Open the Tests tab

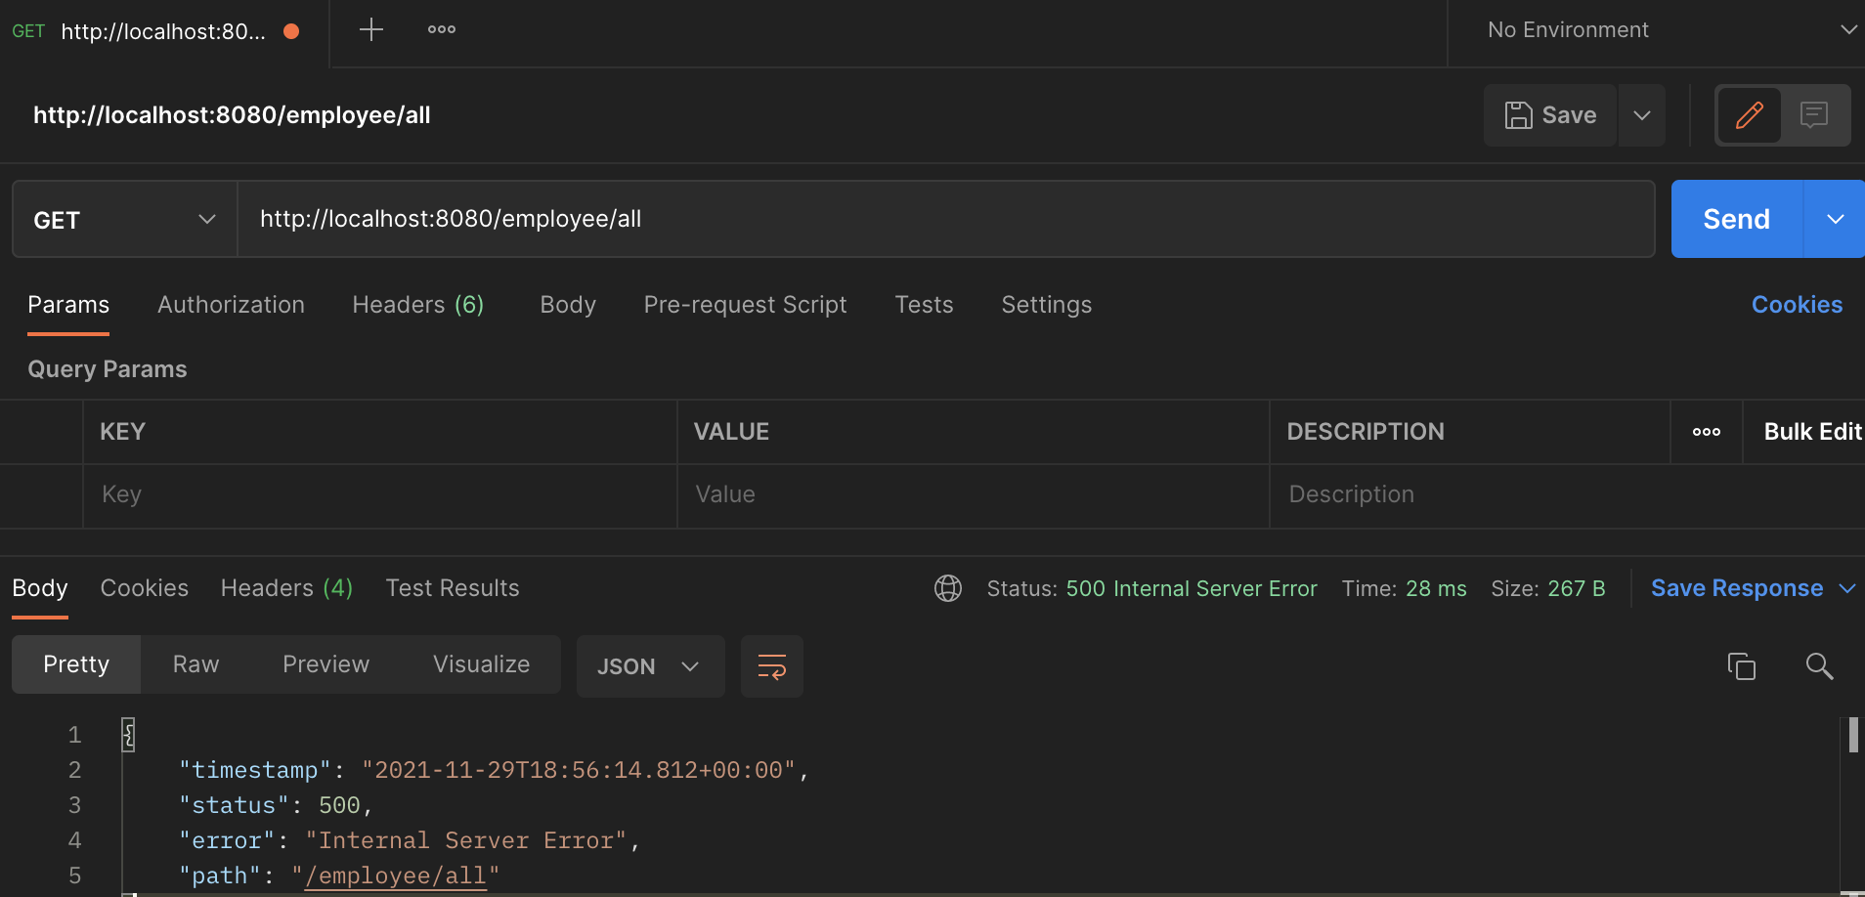(924, 305)
